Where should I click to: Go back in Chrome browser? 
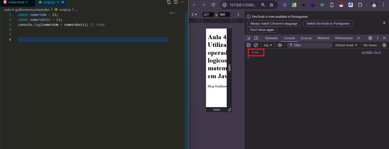(x=194, y=5)
